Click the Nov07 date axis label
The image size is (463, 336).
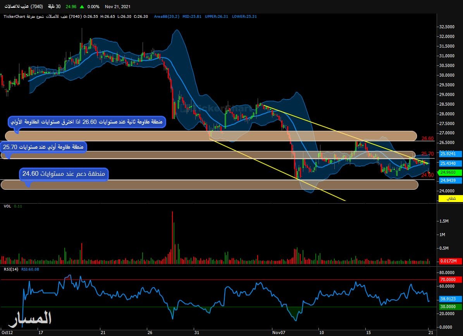tap(279, 333)
